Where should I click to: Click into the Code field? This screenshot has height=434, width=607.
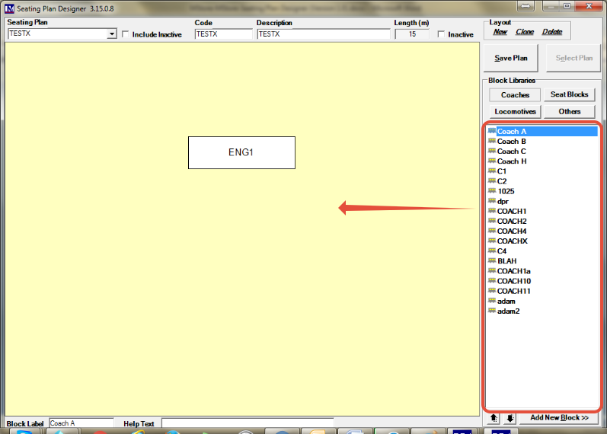pos(223,34)
